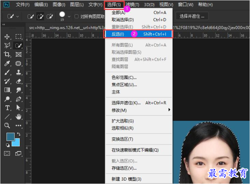Image resolution: width=250 pixels, height=184 pixels.
Task: Enable Sample All Layers checkbox
Action: click(77, 16)
